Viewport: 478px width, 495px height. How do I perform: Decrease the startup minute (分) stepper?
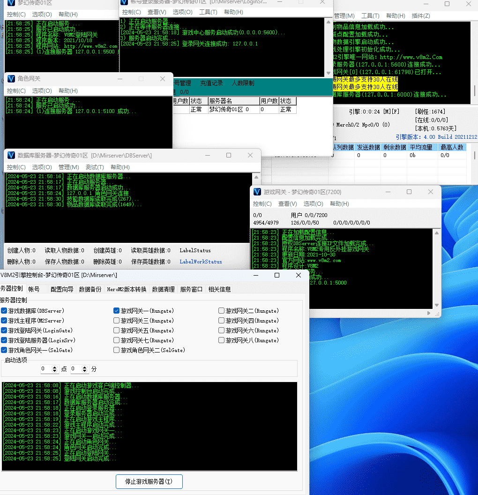85,371
